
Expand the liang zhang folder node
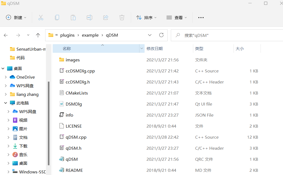6,94
